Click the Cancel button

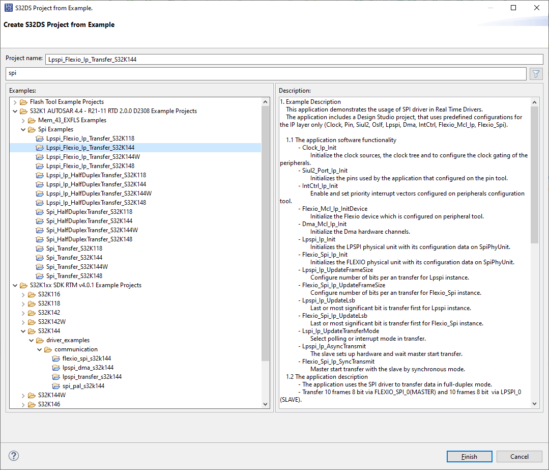[x=519, y=456]
